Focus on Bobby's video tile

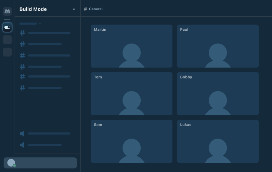tap(218, 94)
